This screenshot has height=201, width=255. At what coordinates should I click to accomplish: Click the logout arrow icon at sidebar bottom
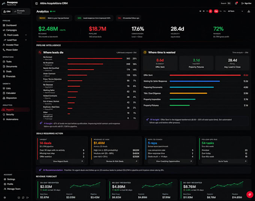tap(27, 198)
